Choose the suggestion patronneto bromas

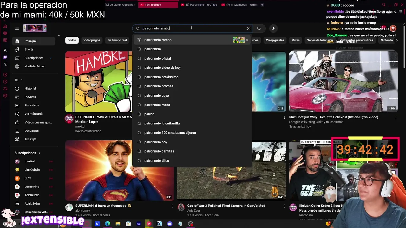tap(192, 86)
